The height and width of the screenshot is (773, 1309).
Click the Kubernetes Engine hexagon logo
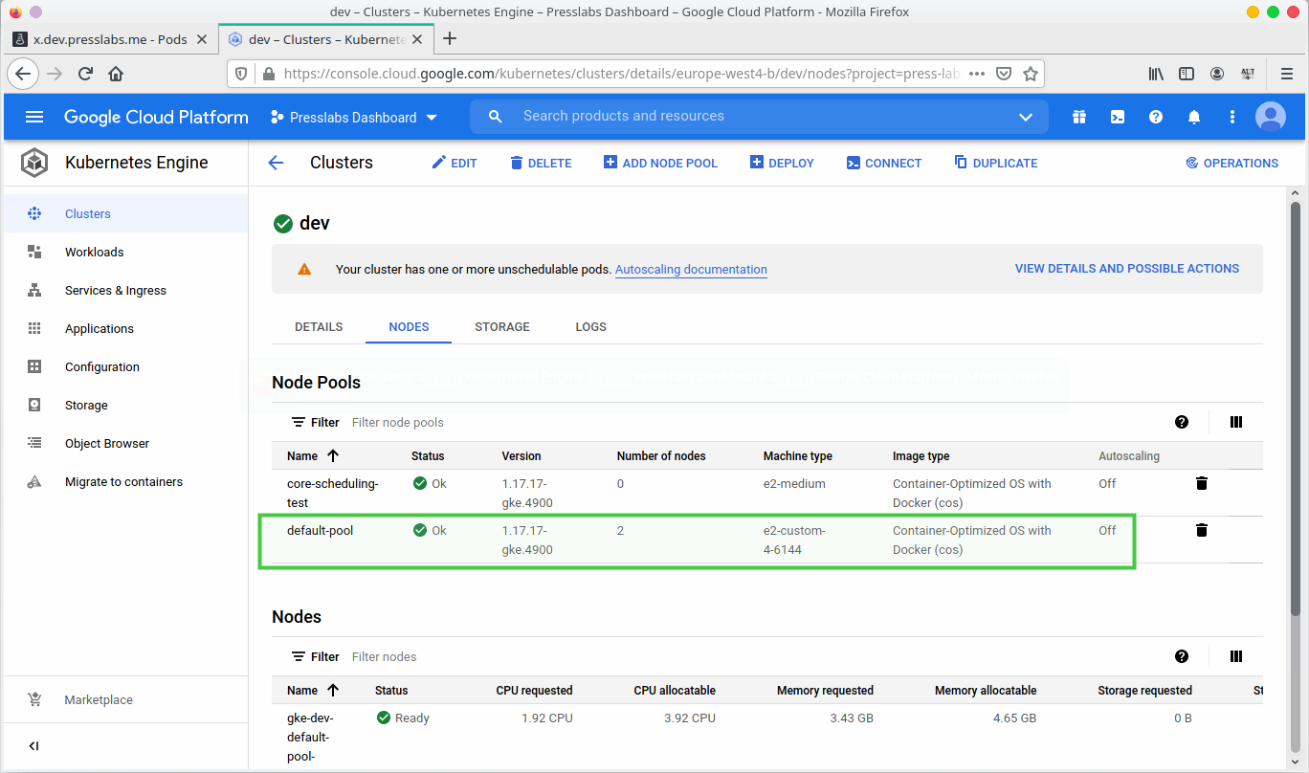click(x=34, y=163)
